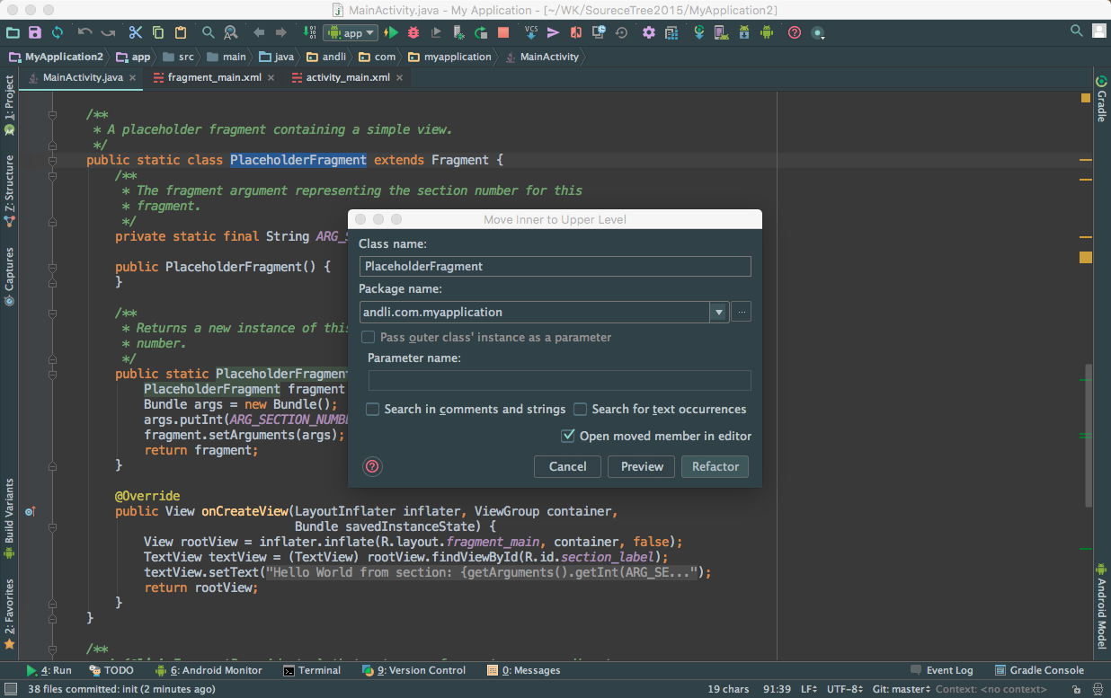This screenshot has height=698, width=1111.
Task: Navigate Back with left arrow icon
Action: coord(259,32)
